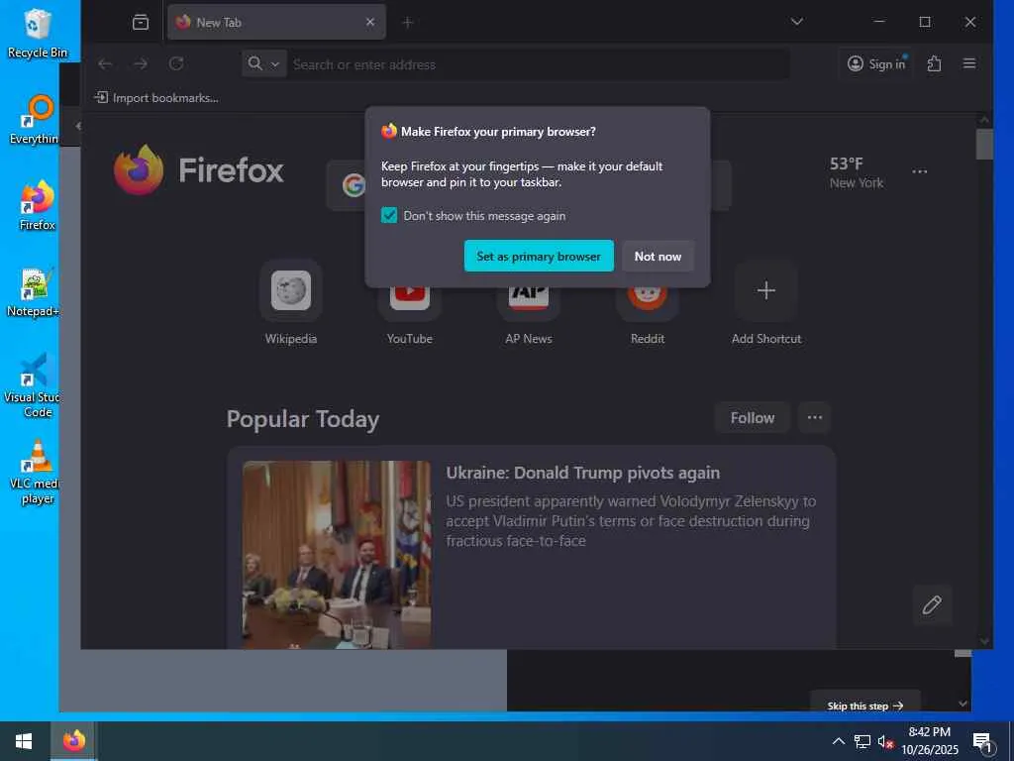Open weather widget options ellipsis

[x=920, y=171]
